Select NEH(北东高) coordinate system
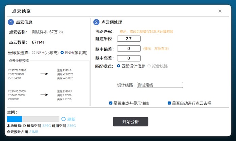Screen dimensions: 236x141 (33, 53)
